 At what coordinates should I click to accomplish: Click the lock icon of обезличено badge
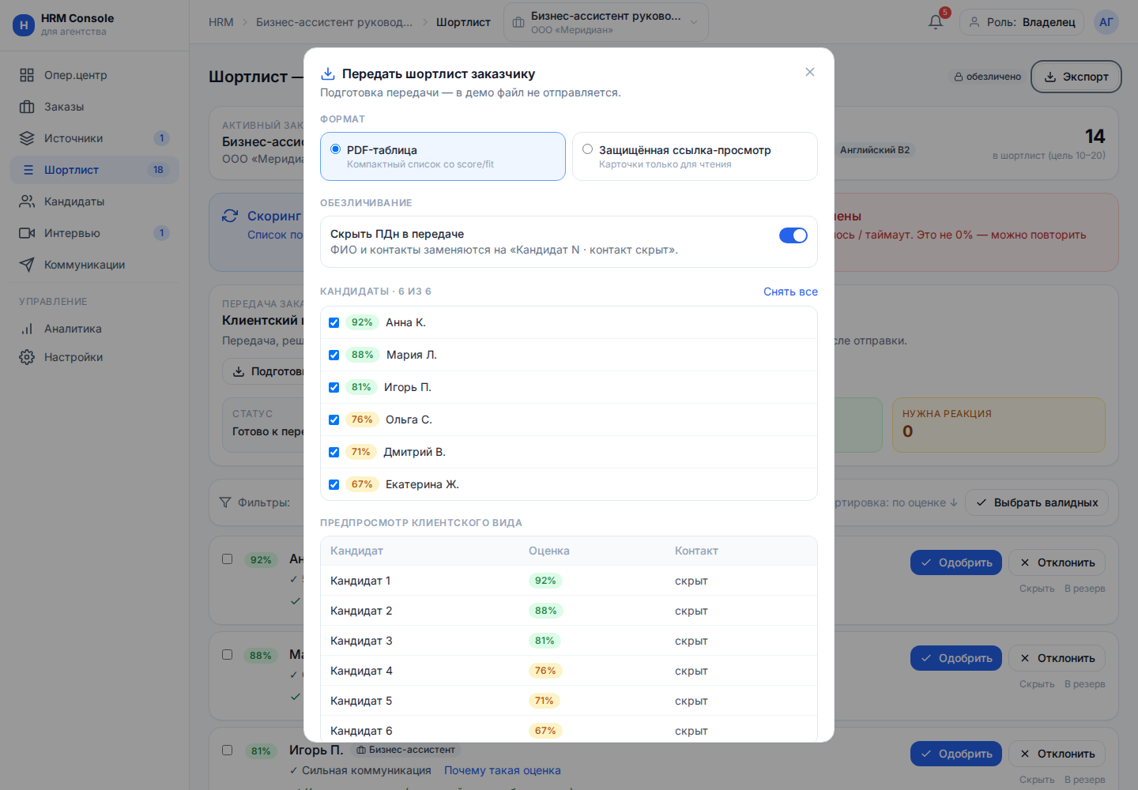click(959, 77)
